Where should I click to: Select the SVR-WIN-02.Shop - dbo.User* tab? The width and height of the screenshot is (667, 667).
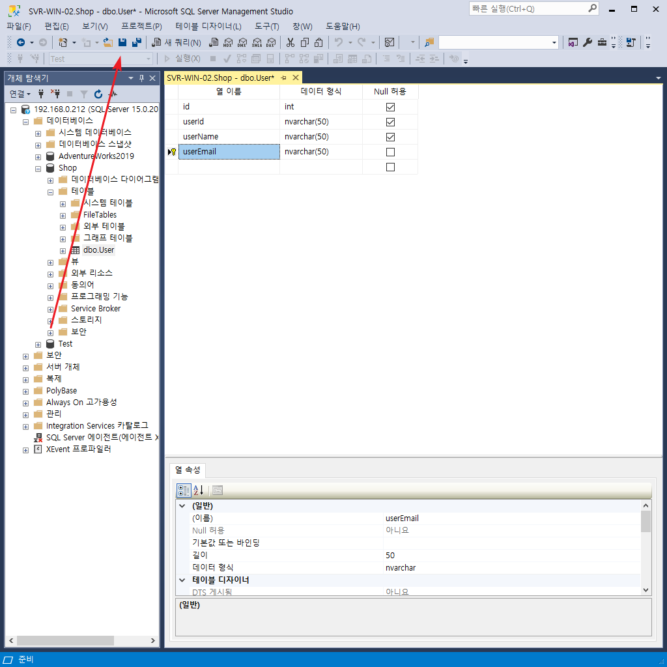click(220, 78)
